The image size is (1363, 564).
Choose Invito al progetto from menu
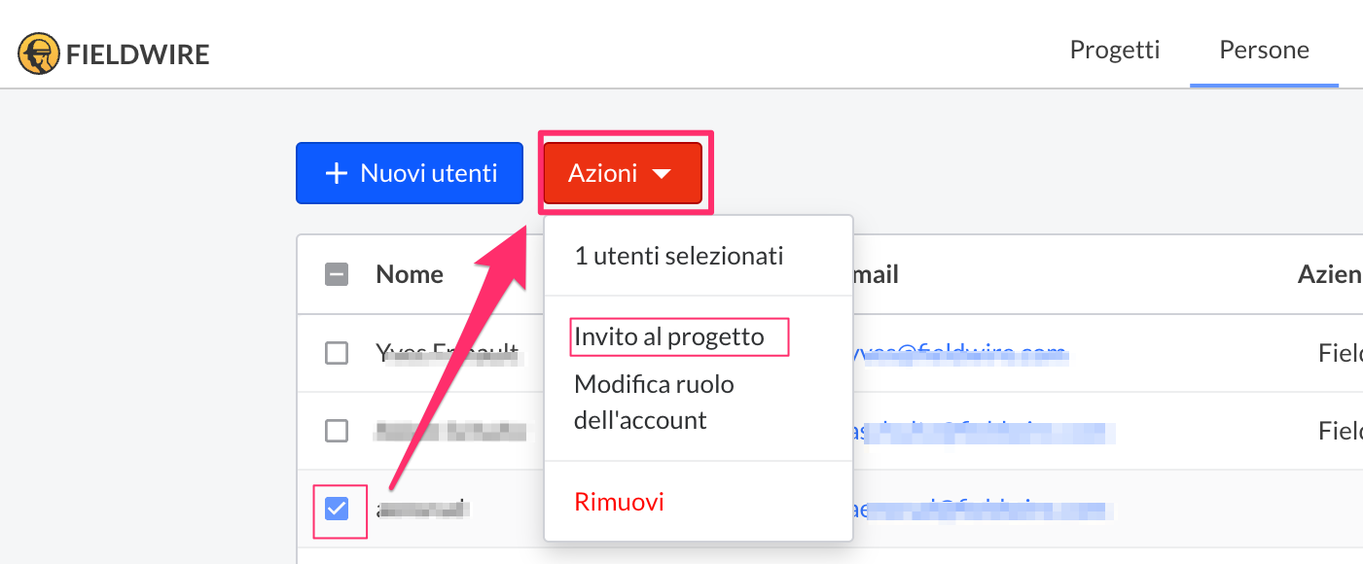pos(669,337)
